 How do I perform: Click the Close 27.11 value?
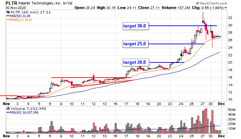point(149,8)
